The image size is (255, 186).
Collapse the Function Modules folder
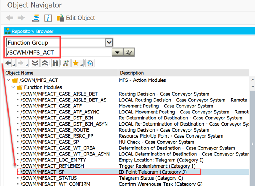pos(13,87)
